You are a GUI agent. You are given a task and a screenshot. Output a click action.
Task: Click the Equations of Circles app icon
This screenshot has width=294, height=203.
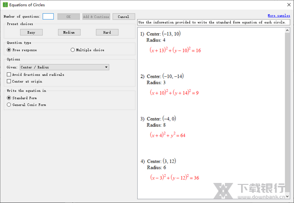point(5,5)
